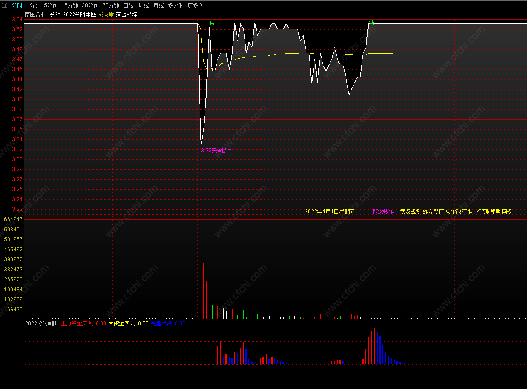Click the 成交量 volume label
Image resolution: width=527 pixels, height=389 pixels.
pos(106,15)
